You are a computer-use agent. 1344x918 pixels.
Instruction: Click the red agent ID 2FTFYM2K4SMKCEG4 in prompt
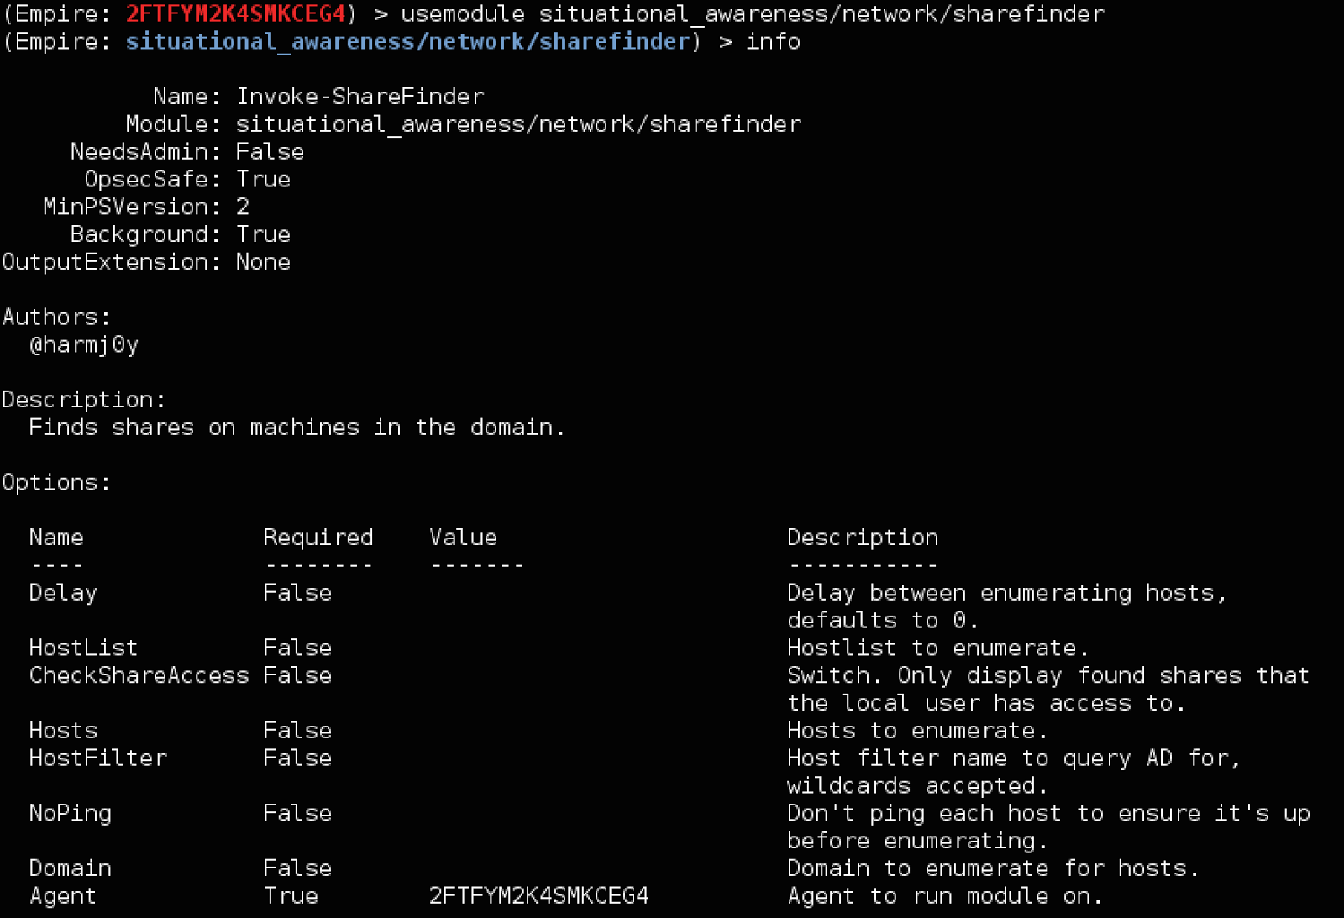point(236,14)
